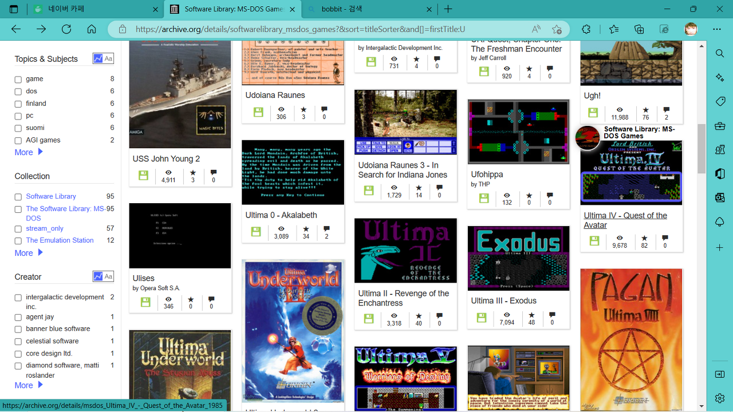Click floppy disk icon under Ultima 0 - Akalabeth
Screen dimensions: 733x412
256,232
